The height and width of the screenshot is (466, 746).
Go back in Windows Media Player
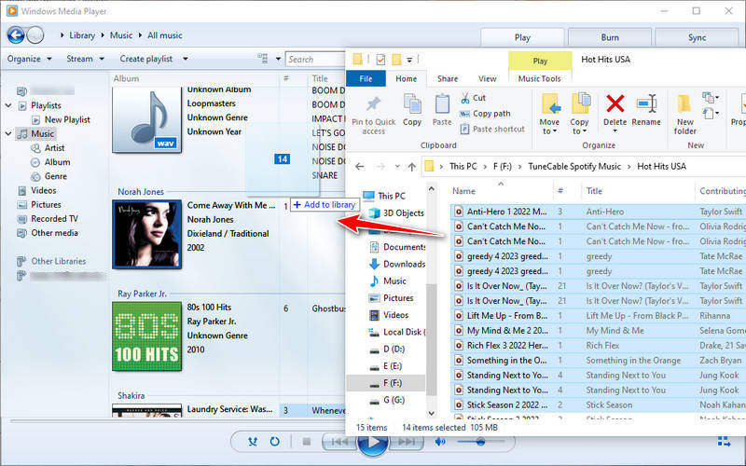coord(16,34)
